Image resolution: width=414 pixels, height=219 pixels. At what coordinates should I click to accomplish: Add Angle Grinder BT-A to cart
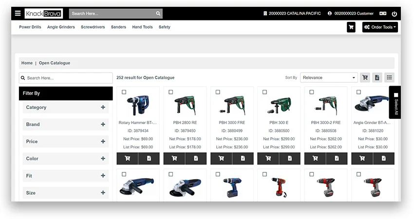click(x=362, y=158)
